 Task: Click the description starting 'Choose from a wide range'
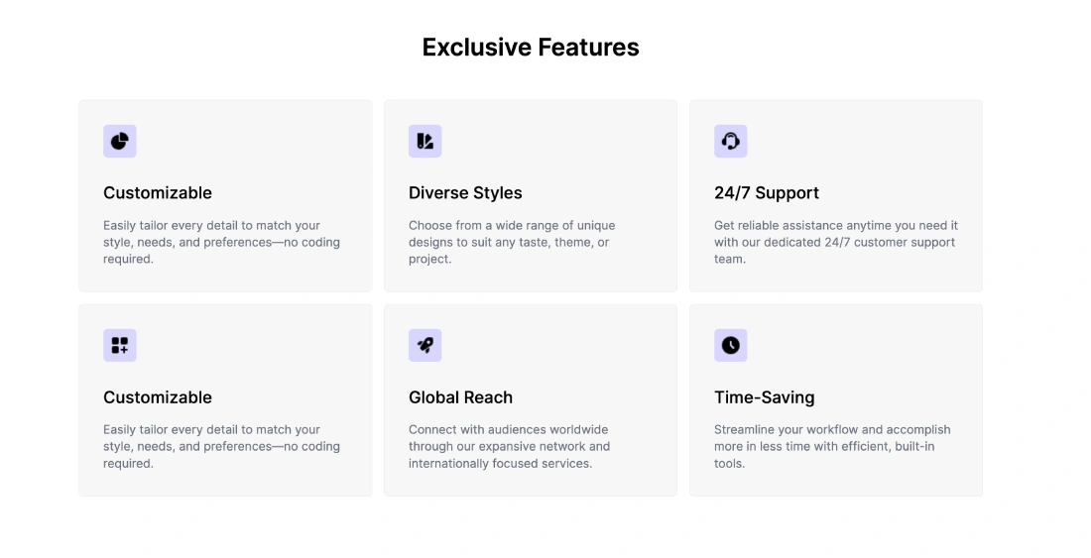click(x=512, y=242)
